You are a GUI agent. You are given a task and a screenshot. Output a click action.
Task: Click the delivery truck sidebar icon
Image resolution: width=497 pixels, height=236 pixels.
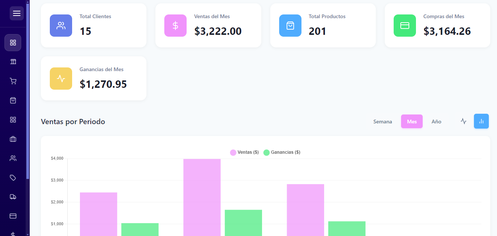click(13, 197)
